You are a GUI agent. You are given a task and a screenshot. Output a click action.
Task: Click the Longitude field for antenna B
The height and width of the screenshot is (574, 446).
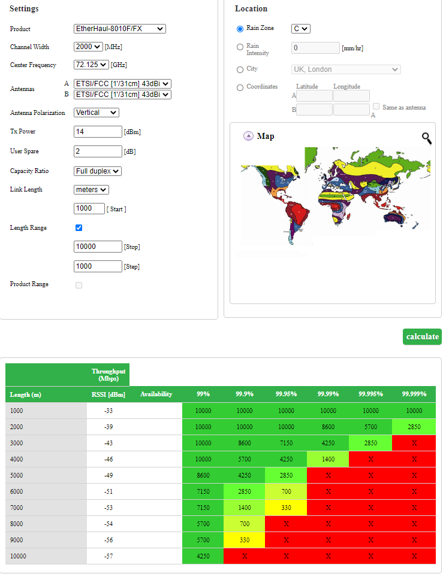[x=351, y=110]
